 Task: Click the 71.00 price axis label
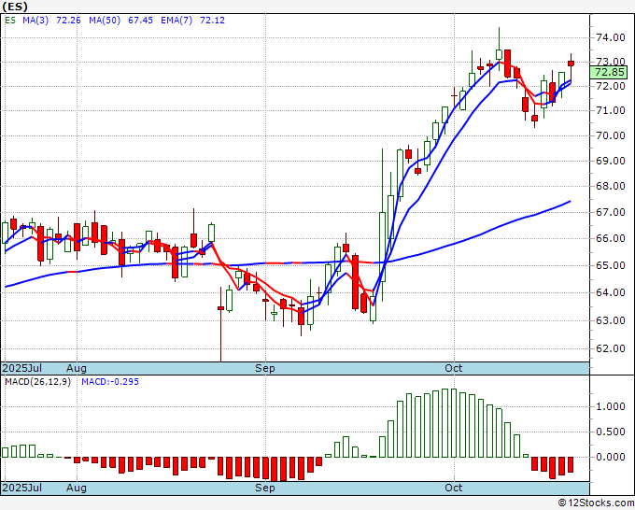tap(611, 110)
